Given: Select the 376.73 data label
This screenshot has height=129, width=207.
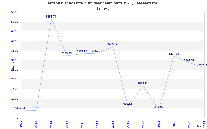Looking at the screenshot, I should (x=36, y=108).
